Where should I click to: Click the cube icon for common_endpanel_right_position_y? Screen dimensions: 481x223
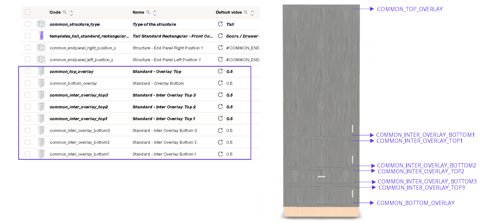click(x=41, y=48)
